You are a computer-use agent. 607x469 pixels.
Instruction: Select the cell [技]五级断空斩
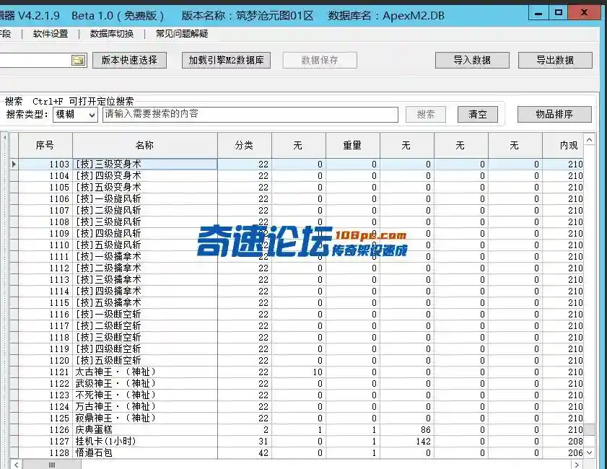[x=145, y=361]
